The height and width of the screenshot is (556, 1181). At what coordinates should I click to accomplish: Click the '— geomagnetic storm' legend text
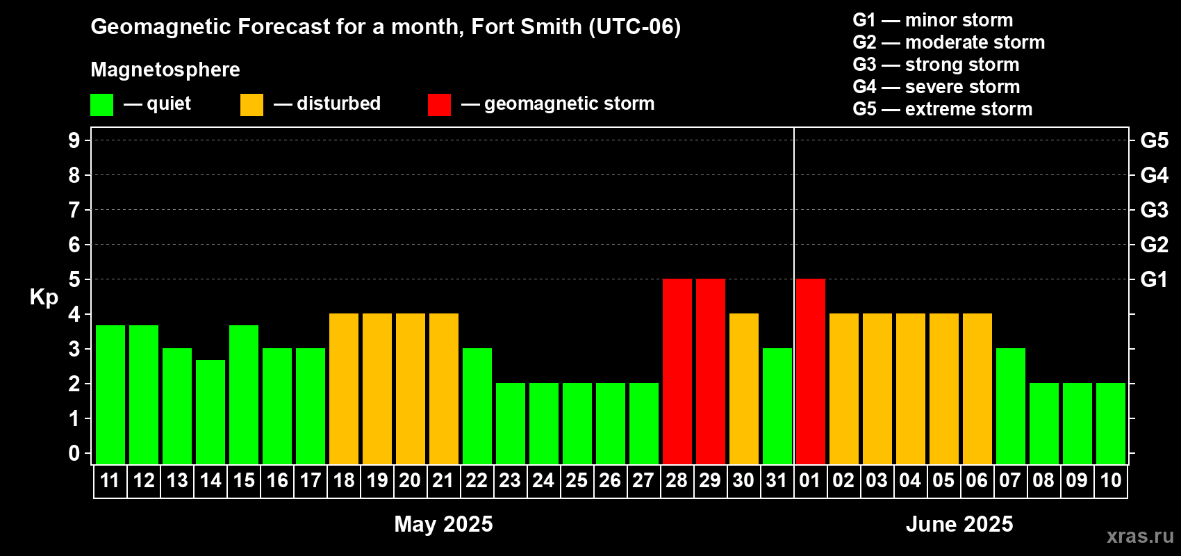tap(558, 104)
